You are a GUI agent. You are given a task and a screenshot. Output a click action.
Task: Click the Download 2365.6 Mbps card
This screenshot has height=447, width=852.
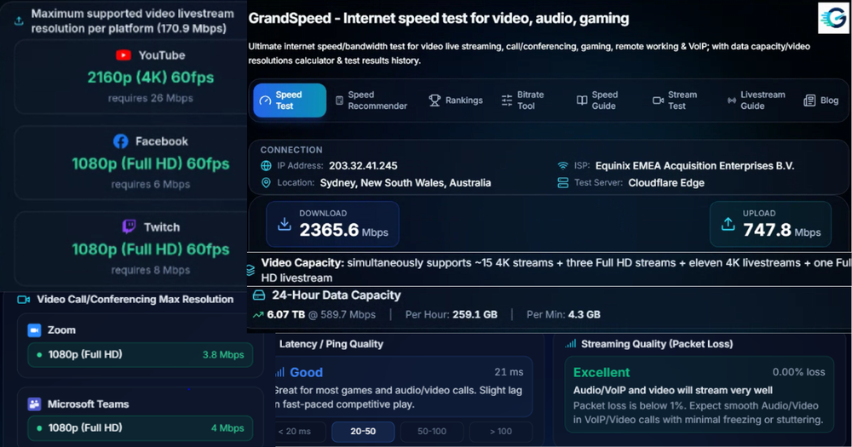pos(332,224)
